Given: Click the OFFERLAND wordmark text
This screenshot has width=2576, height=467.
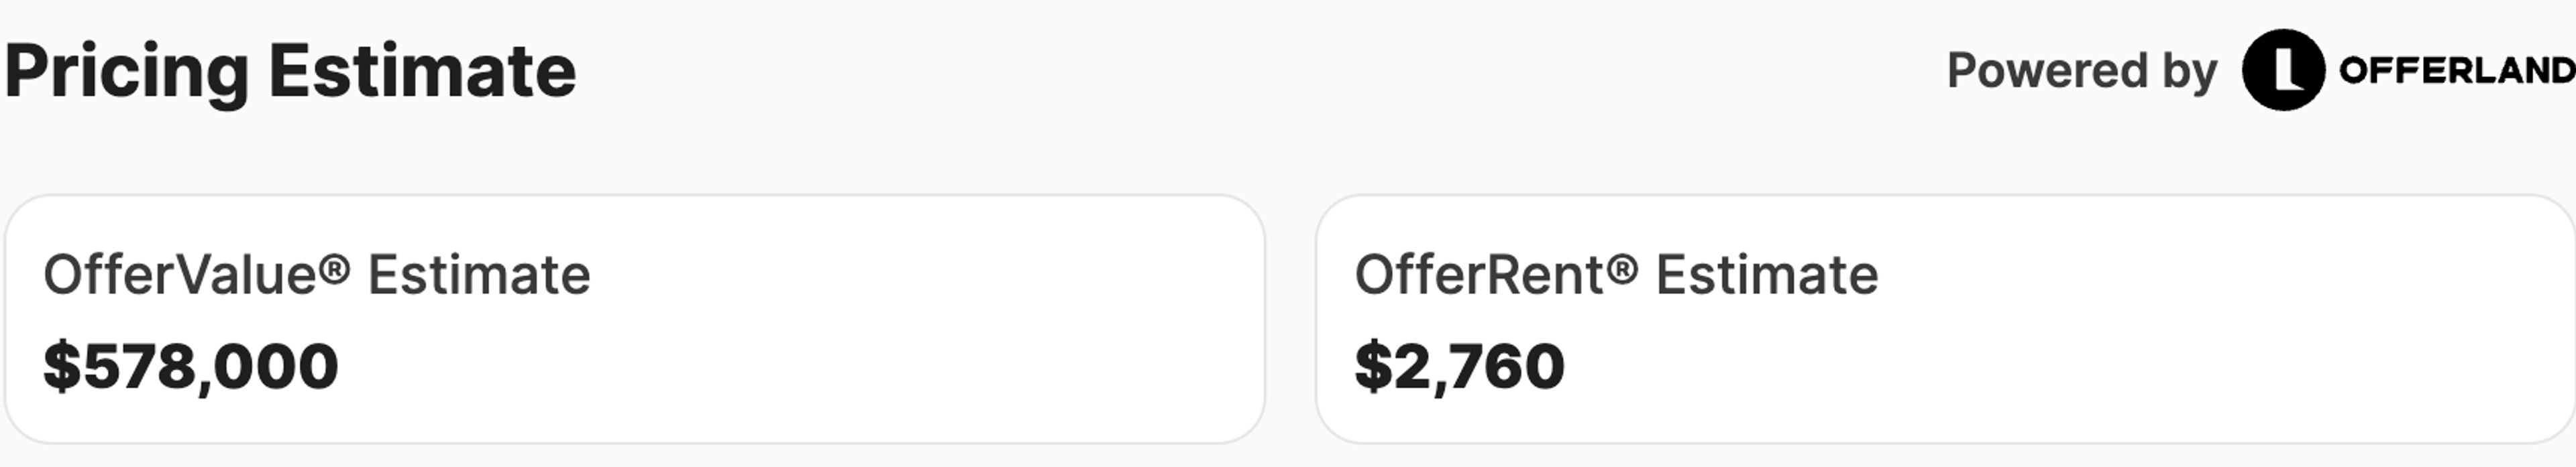Looking at the screenshot, I should tap(2456, 71).
